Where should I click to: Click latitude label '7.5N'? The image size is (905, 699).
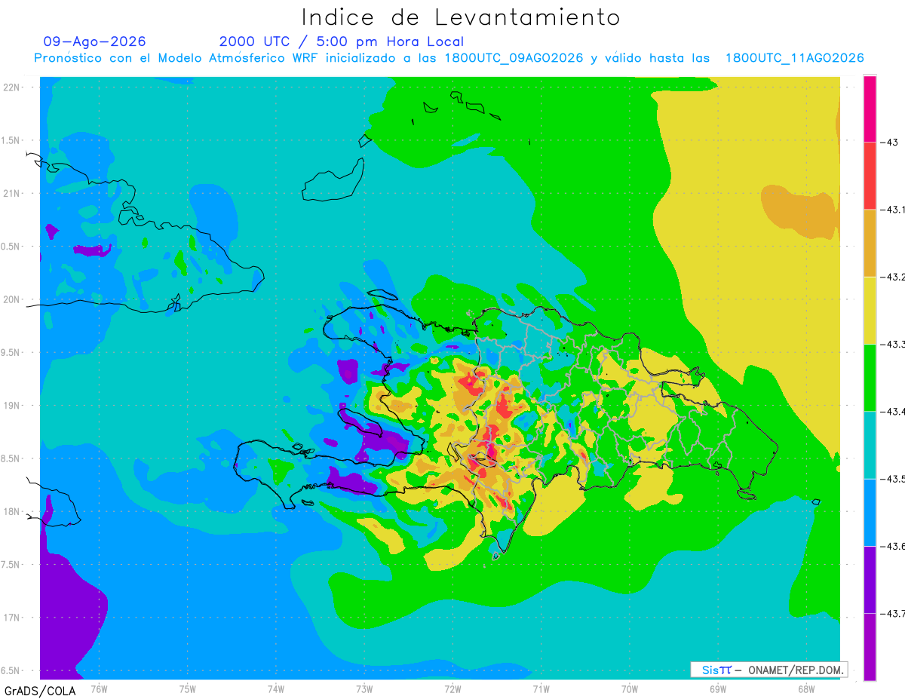coord(11,565)
